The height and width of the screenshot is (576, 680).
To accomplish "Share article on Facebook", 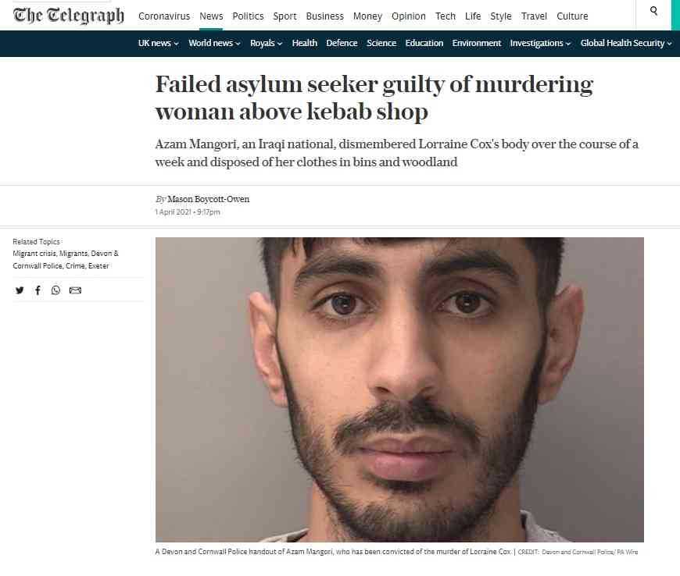I will 38,290.
